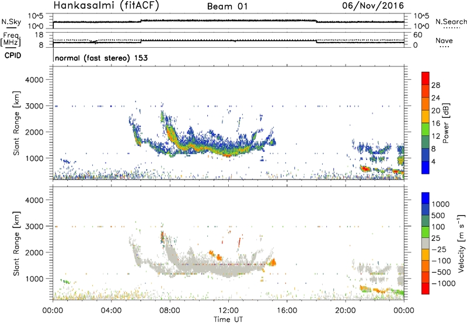Screen dimensions: 467x323
Task: Click the Velocity [m s⁻¹] colorbar title
Action: click(461, 243)
